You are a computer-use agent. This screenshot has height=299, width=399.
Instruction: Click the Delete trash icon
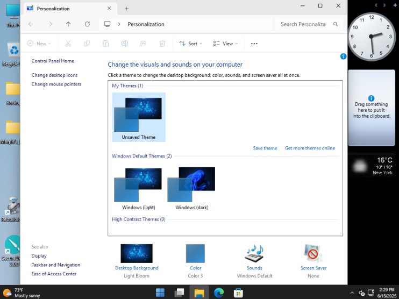[162, 44]
